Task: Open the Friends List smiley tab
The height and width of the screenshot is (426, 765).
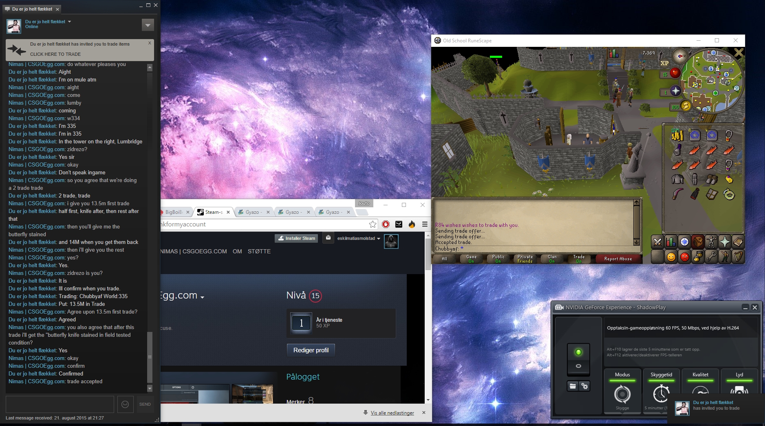Action: 671,257
